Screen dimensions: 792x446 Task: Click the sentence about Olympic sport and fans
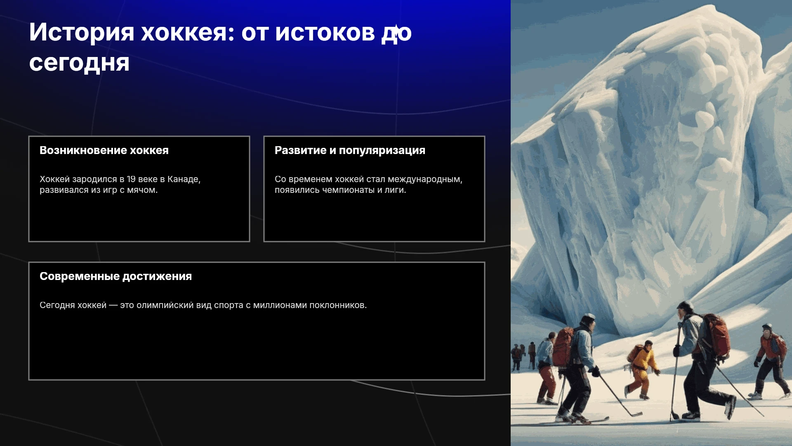coord(203,305)
